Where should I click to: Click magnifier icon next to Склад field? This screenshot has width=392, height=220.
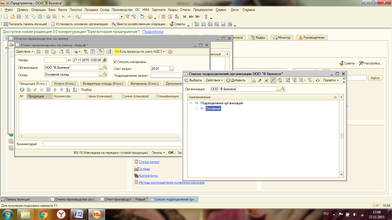105,74
